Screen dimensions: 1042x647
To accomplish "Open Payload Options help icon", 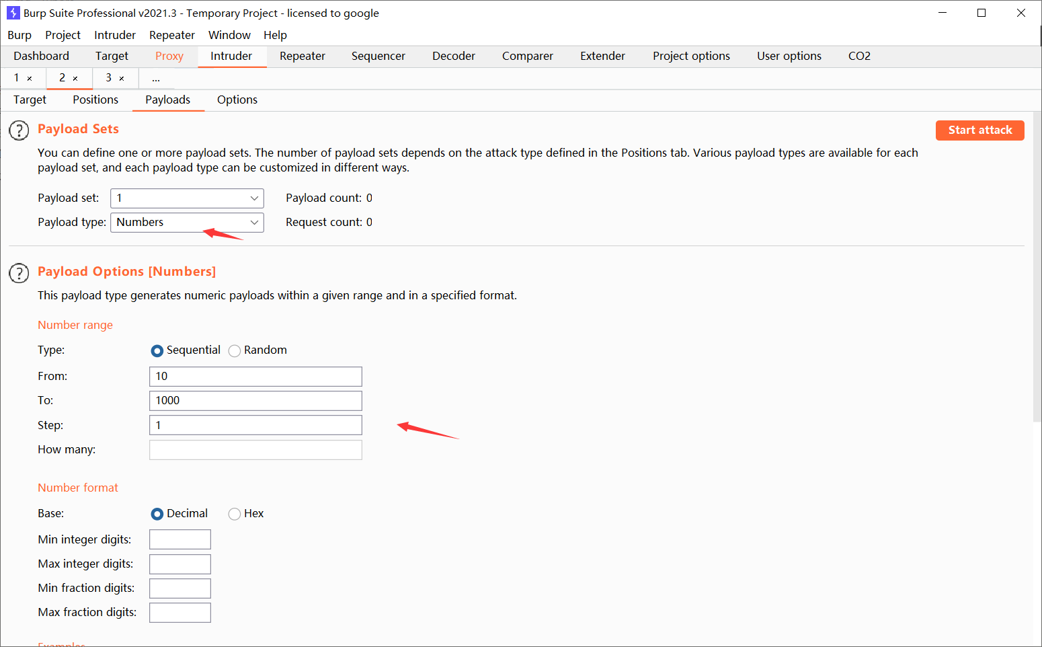I will click(x=19, y=273).
